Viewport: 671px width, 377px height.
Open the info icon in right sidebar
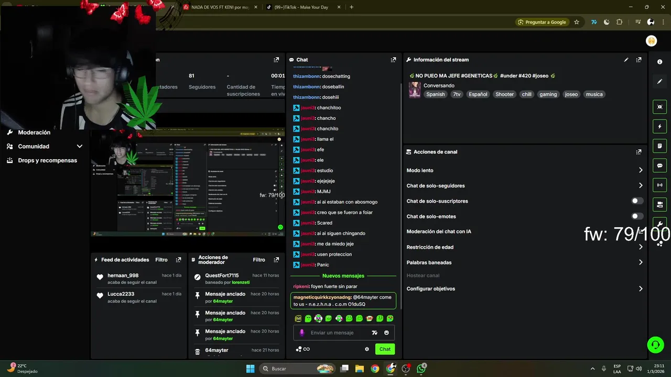(659, 62)
